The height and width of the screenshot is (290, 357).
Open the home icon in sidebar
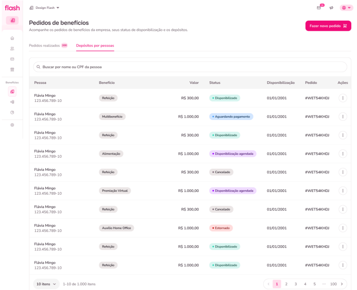click(x=12, y=38)
